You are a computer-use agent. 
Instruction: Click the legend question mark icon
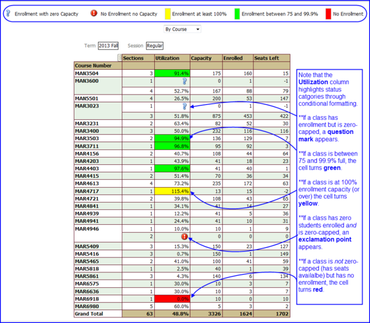coord(8,13)
